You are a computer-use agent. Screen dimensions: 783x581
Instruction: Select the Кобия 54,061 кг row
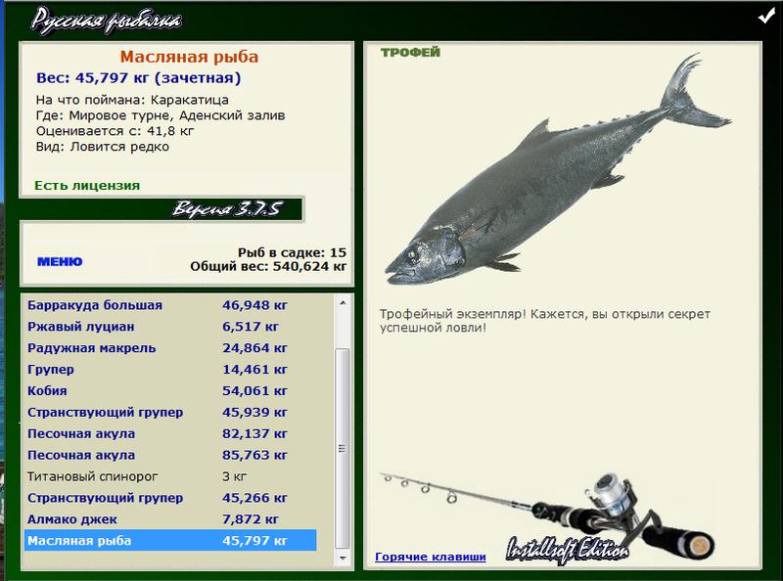(157, 391)
